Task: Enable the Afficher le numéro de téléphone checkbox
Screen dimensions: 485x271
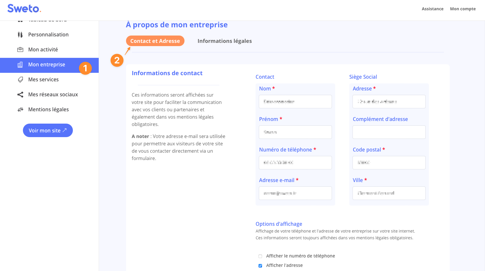Action: click(x=260, y=256)
